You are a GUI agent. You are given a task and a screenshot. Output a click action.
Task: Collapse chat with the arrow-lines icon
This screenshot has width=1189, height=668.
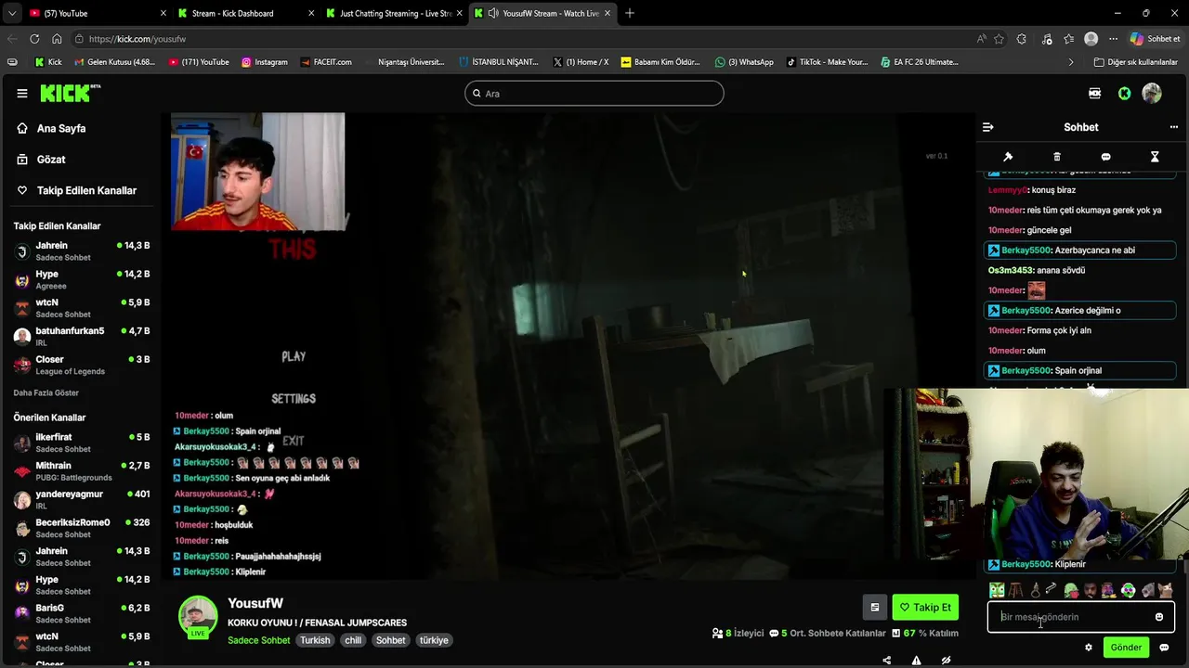coord(987,127)
